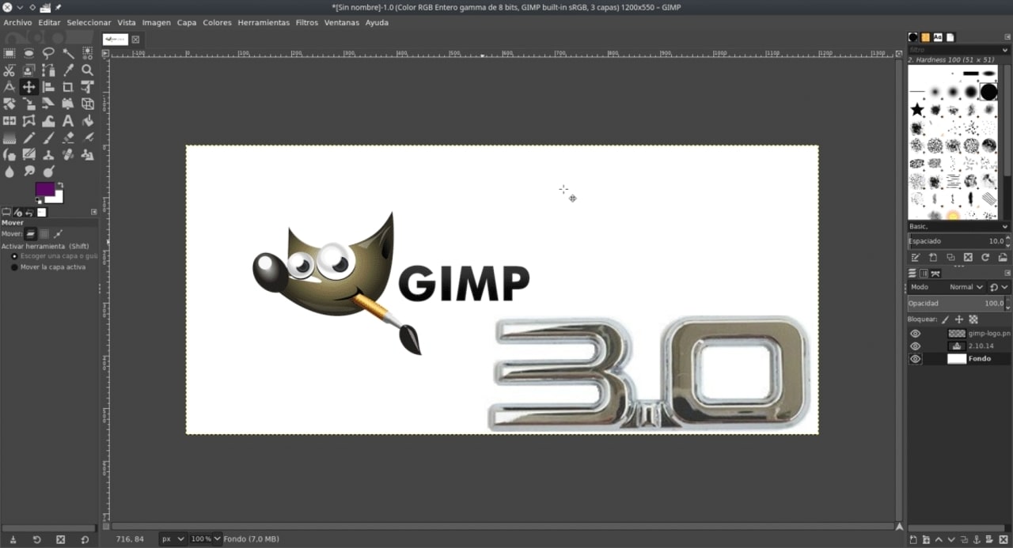Open the new layer creation icon
This screenshot has height=548, width=1013.
click(913, 539)
